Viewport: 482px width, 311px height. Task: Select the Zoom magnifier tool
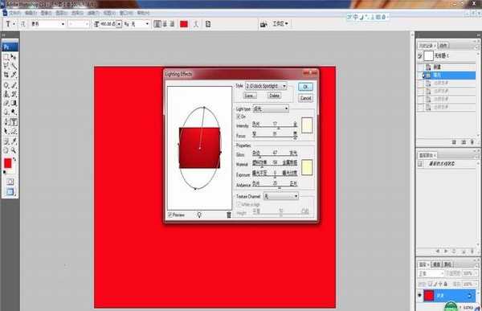coord(14,150)
